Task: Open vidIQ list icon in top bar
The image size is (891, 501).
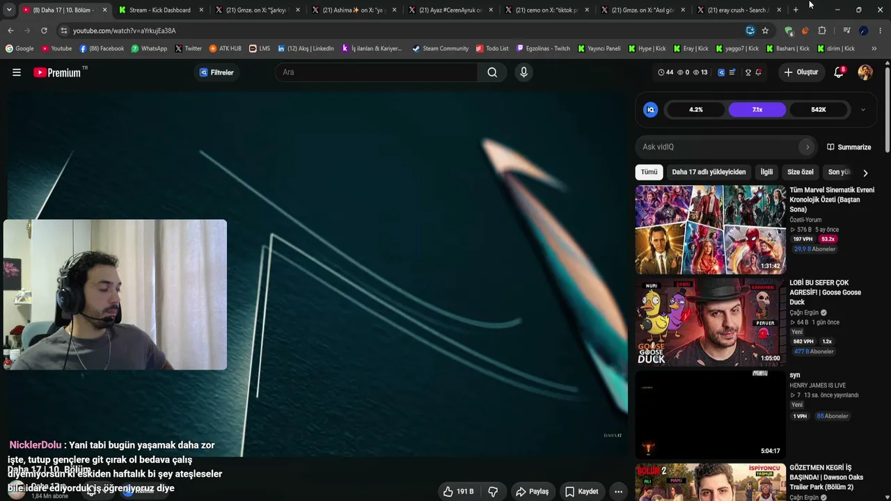Action: (x=732, y=72)
